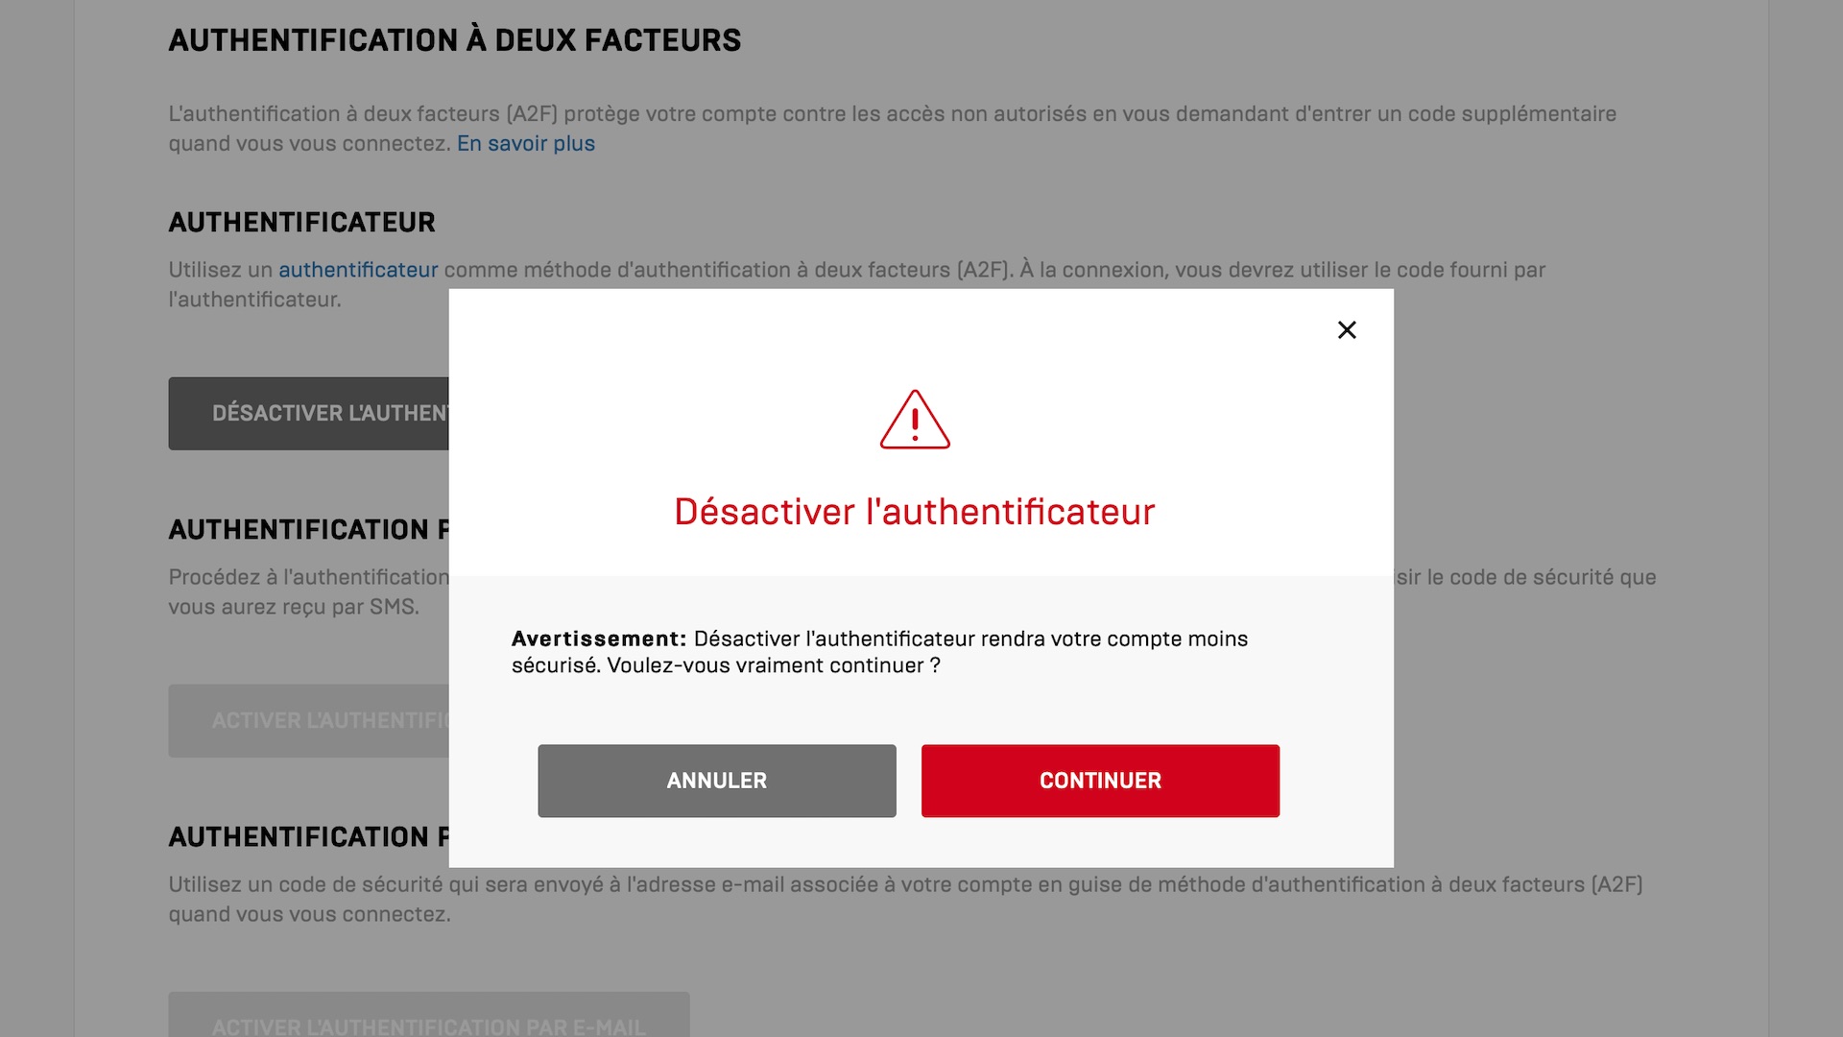Click the paragraph starting "L'authentification à deux facteurs (A2F) protège"
Image resolution: width=1843 pixels, height=1037 pixels.
(892, 114)
